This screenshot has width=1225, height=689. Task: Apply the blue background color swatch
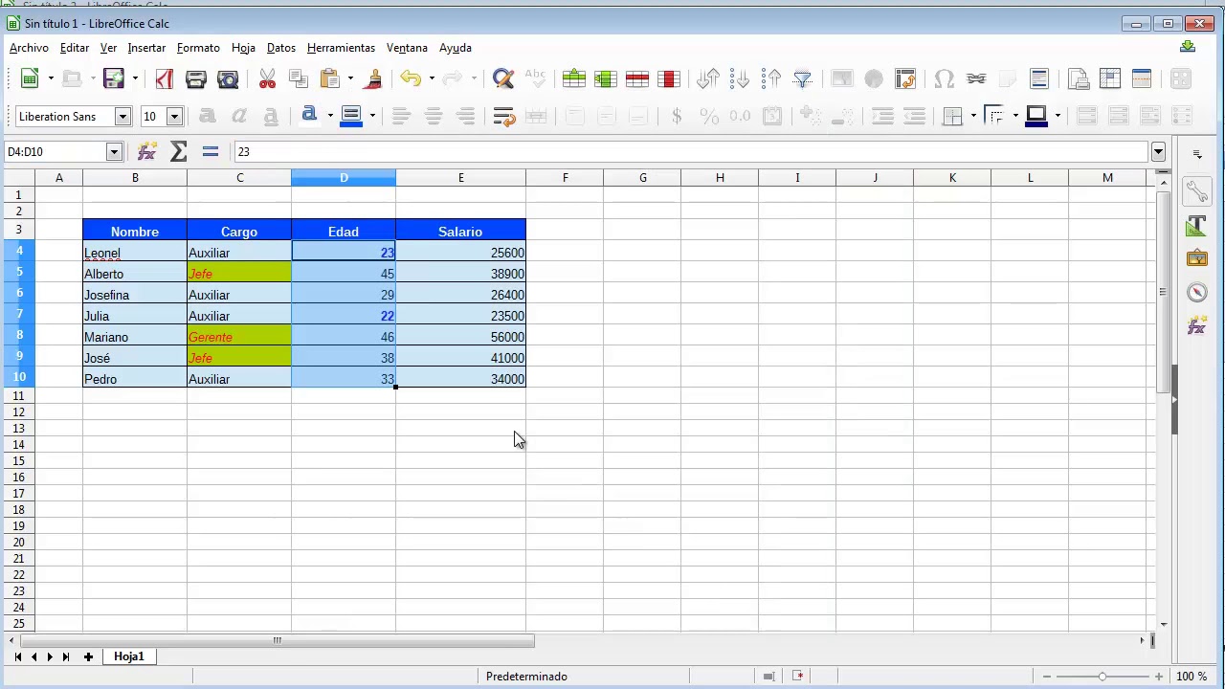click(x=351, y=116)
